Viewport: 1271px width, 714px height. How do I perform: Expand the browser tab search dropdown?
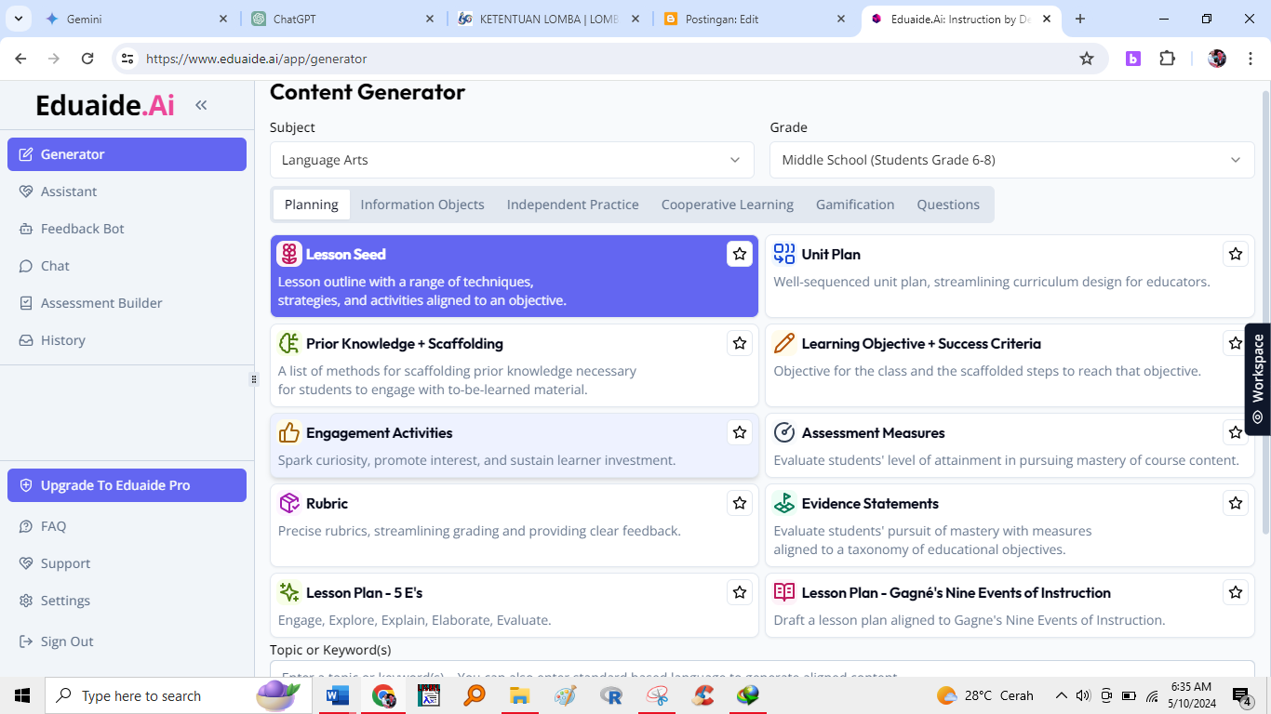(18, 19)
